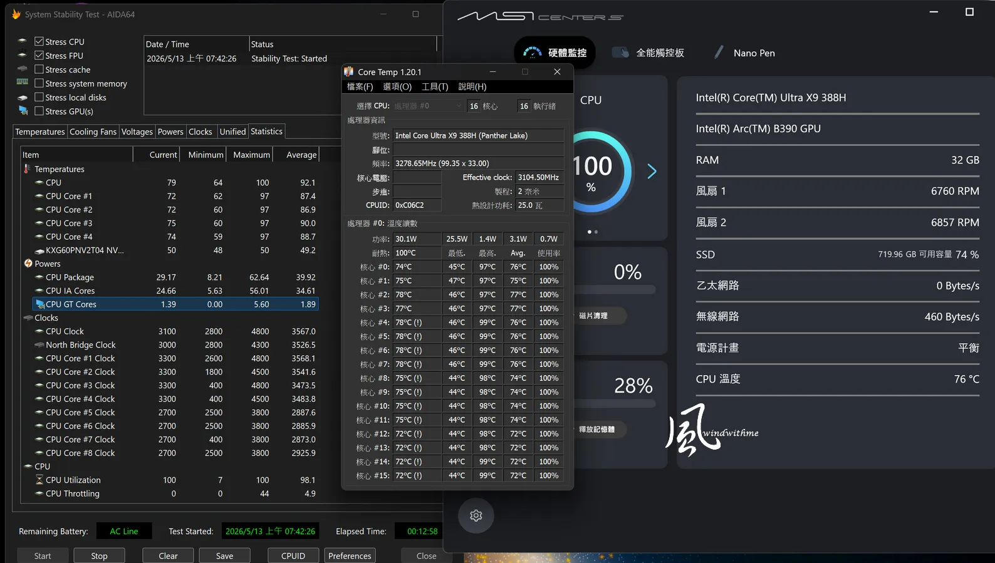Open 選項(O) menu in Core Temp
The height and width of the screenshot is (563, 995).
point(397,86)
